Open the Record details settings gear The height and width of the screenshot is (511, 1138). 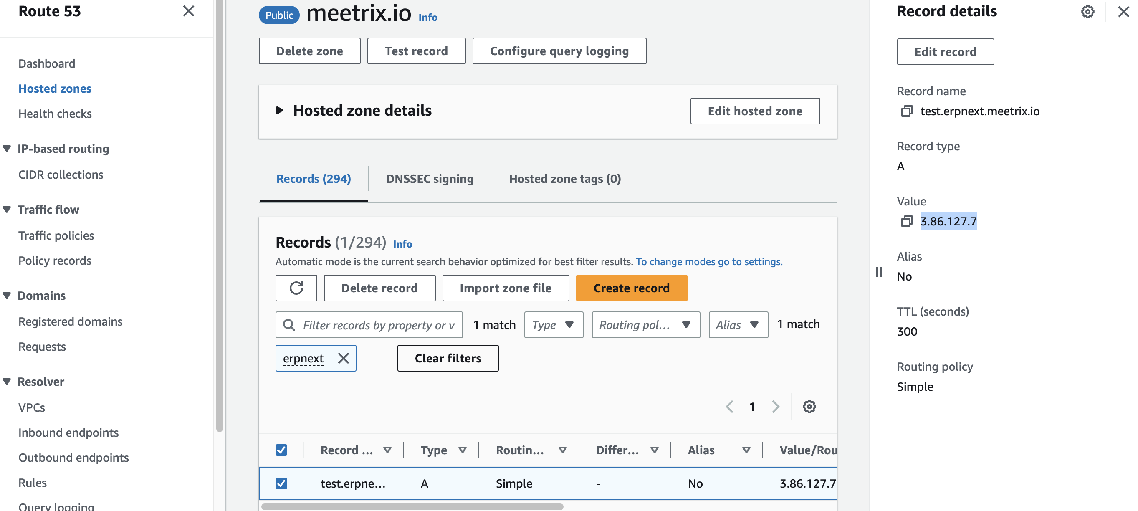(1087, 12)
